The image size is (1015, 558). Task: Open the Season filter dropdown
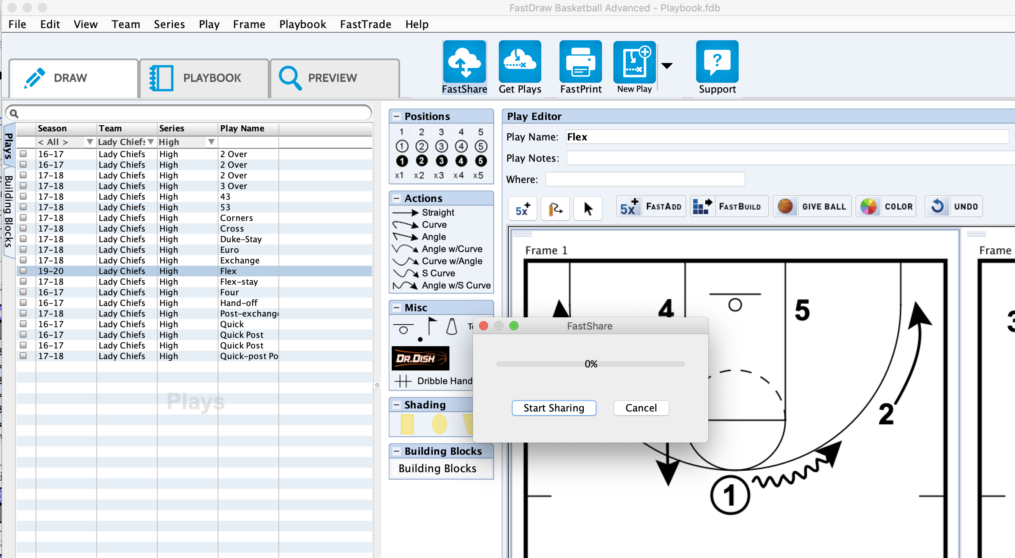90,142
